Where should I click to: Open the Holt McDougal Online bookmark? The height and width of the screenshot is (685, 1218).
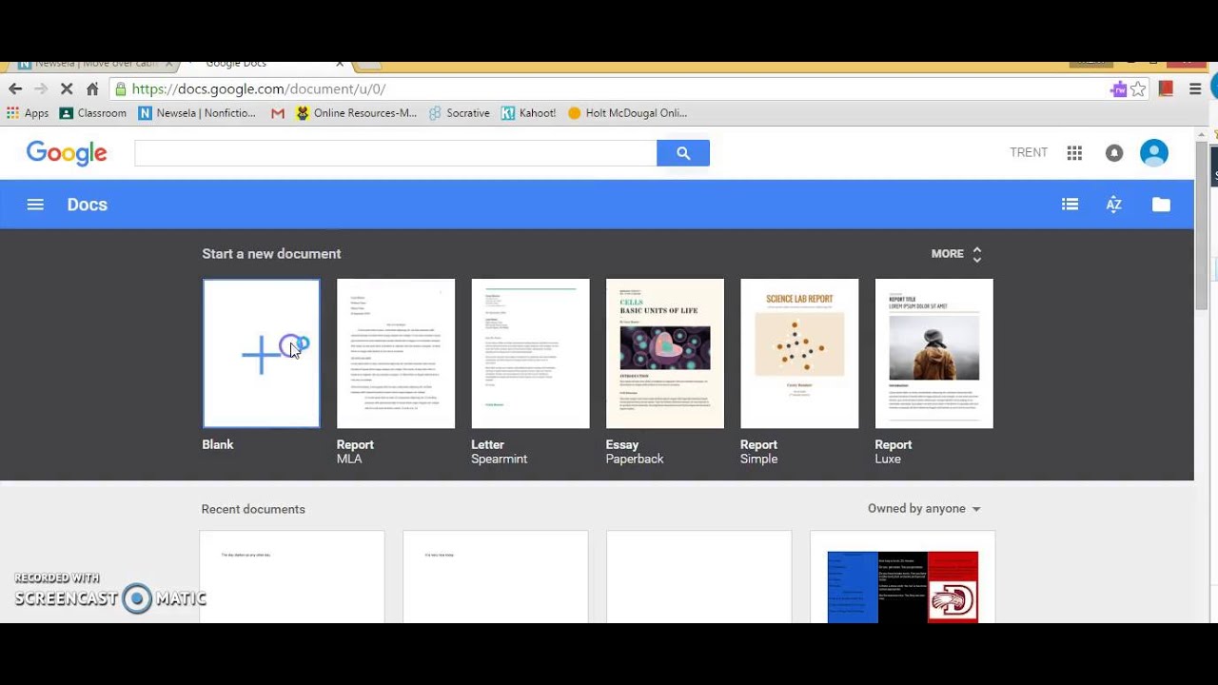[x=628, y=112]
